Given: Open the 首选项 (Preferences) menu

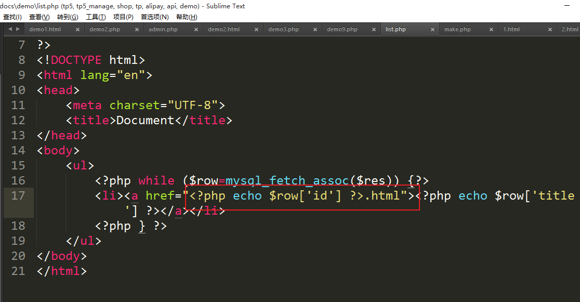Looking at the screenshot, I should tap(154, 17).
